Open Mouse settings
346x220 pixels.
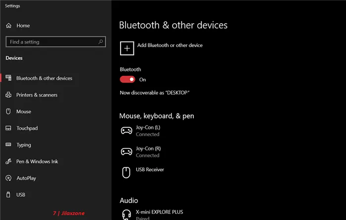pyautogui.click(x=24, y=111)
